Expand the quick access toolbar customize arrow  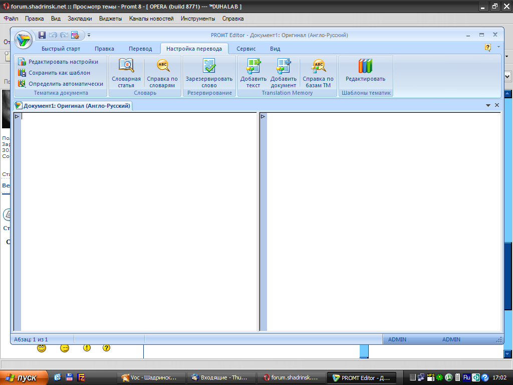89,35
